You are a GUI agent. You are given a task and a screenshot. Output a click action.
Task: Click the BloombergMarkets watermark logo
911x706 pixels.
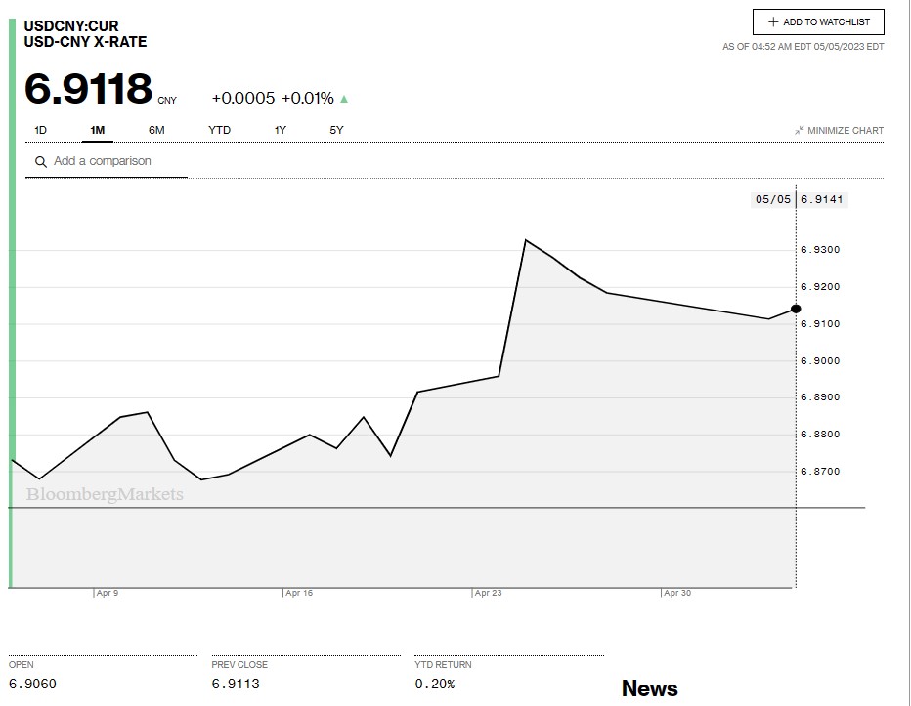pyautogui.click(x=105, y=495)
